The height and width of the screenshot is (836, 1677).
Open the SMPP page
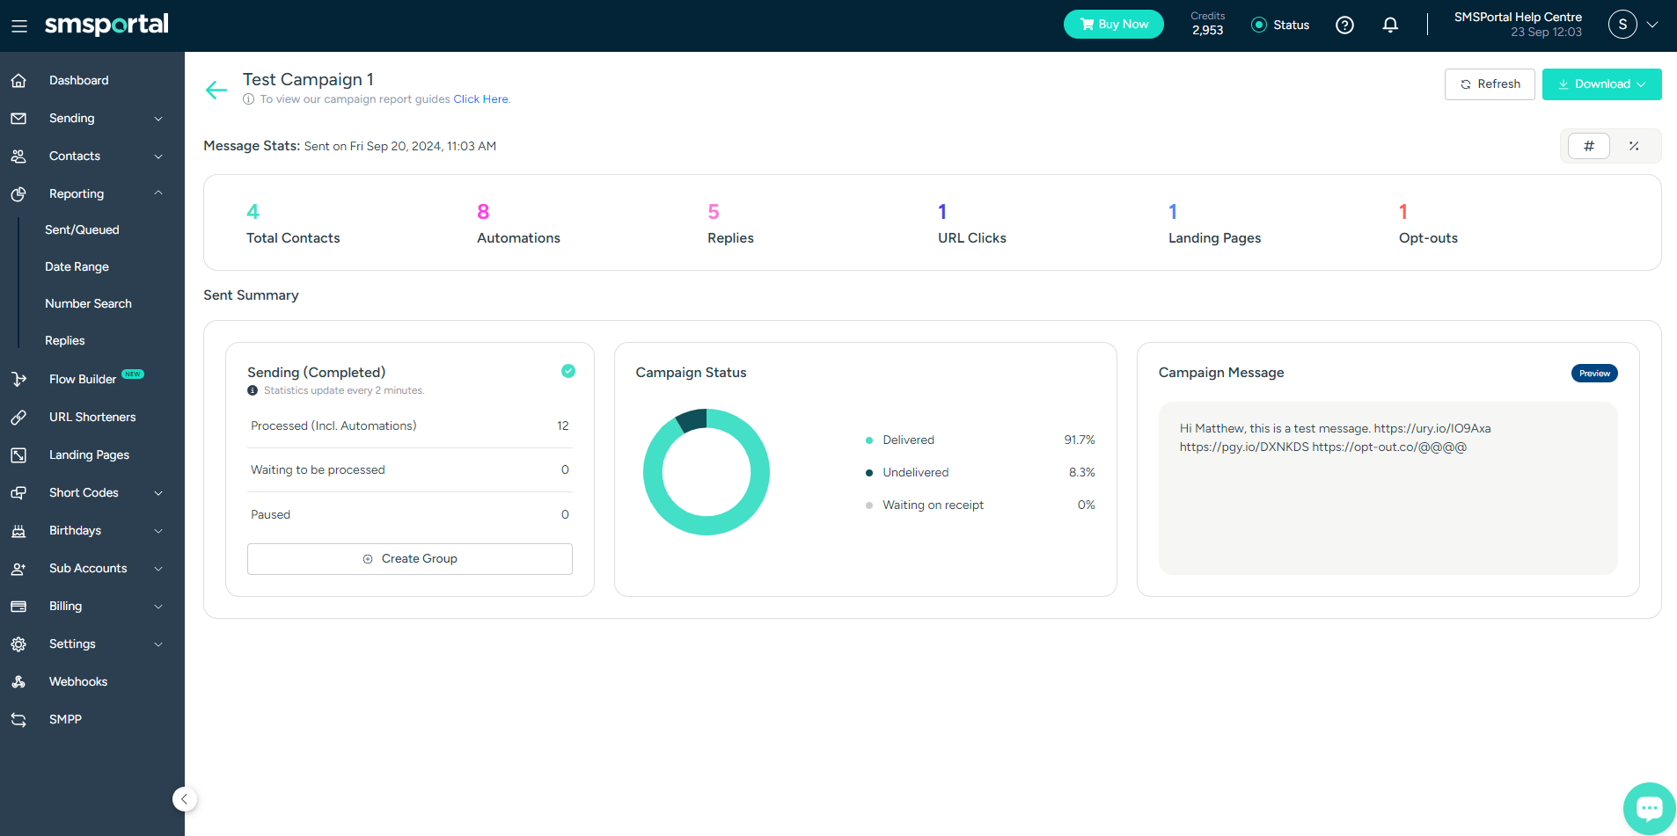[x=65, y=719]
